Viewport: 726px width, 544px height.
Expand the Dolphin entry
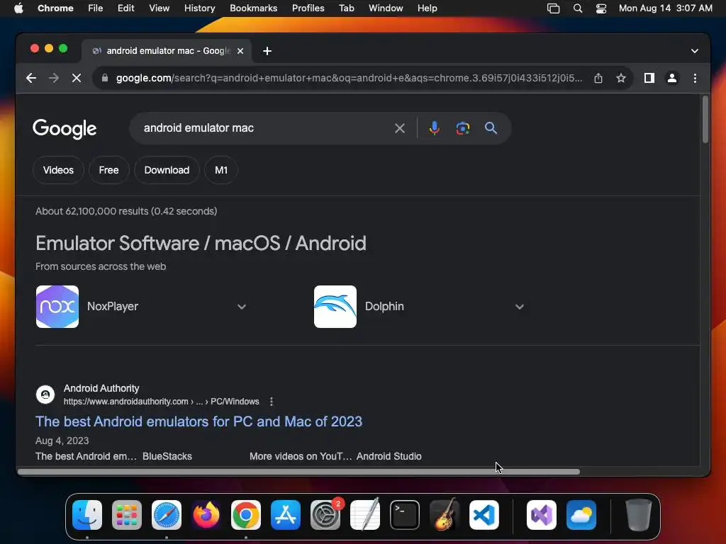pyautogui.click(x=520, y=307)
